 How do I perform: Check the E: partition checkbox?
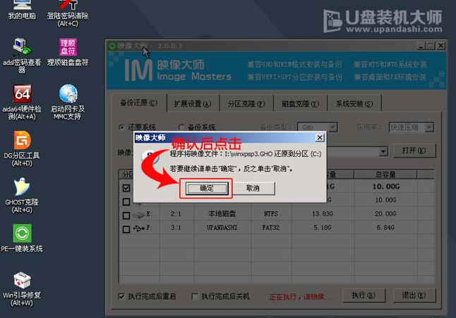126,216
